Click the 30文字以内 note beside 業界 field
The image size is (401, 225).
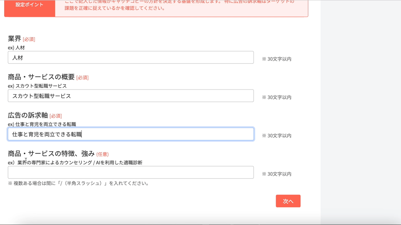[277, 59]
